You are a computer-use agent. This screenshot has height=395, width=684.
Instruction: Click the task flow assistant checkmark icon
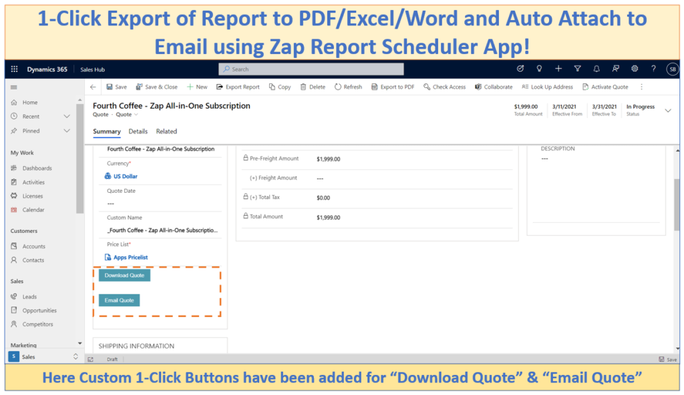[520, 69]
